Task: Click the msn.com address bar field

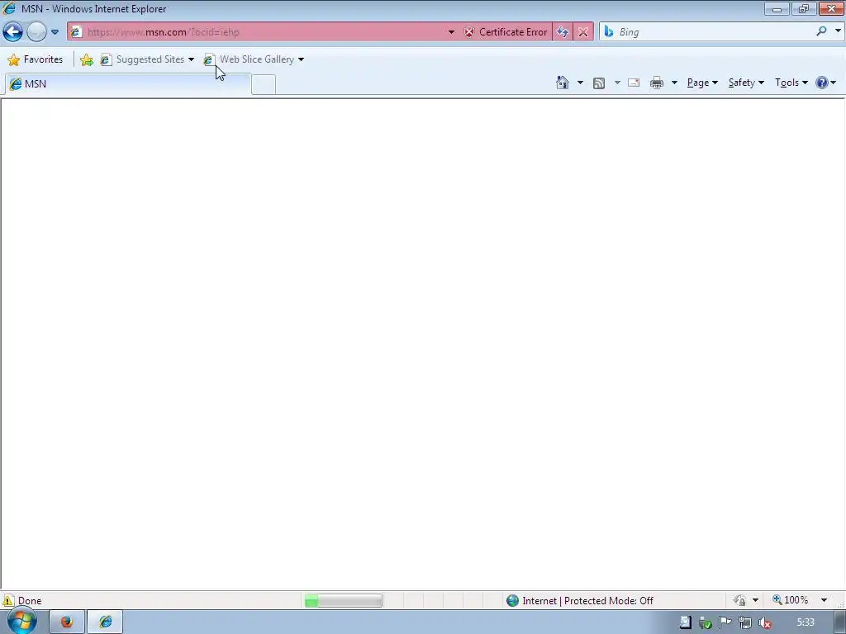Action: pos(264,32)
